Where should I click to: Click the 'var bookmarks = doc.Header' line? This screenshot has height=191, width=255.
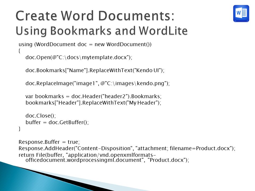(93, 96)
